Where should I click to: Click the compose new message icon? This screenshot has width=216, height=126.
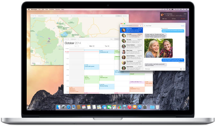pos(140,26)
